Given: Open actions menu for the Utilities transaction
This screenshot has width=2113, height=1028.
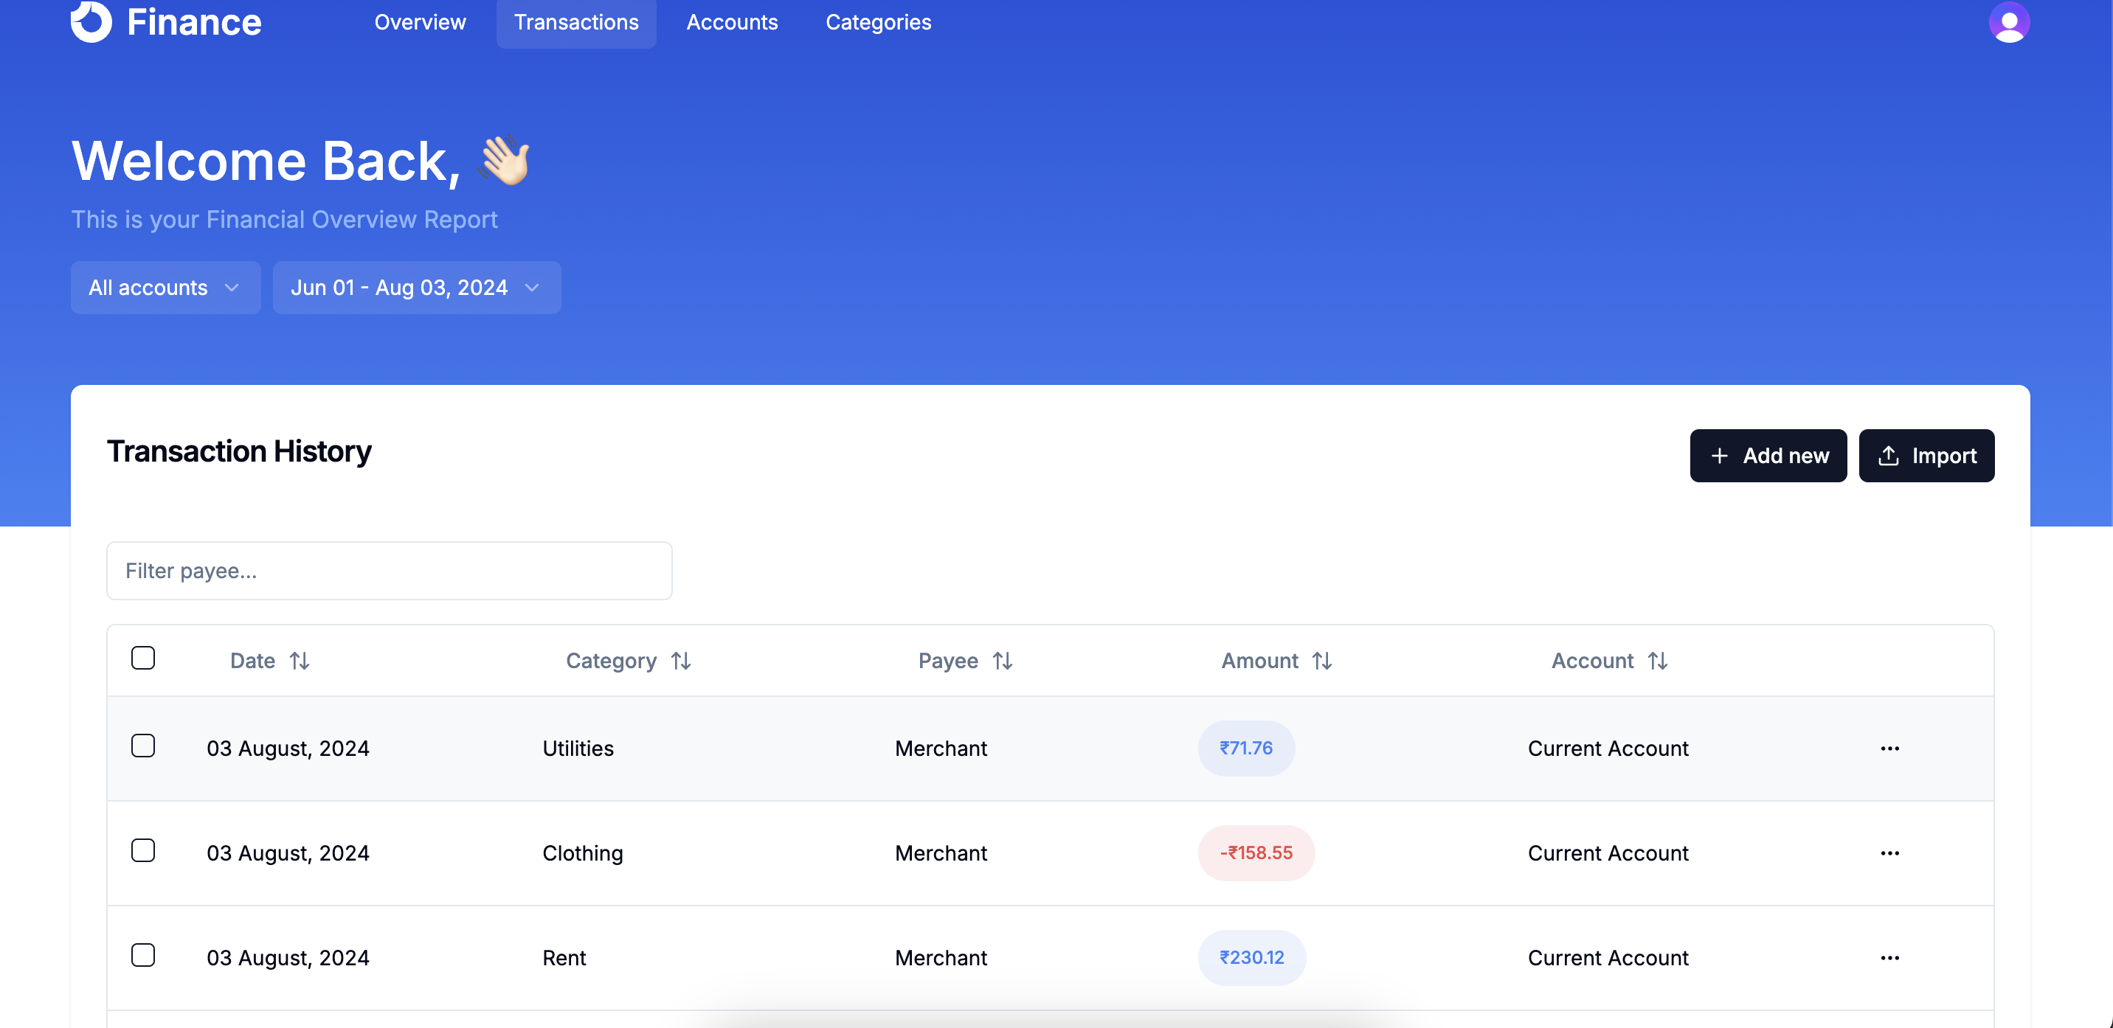Looking at the screenshot, I should 1891,748.
